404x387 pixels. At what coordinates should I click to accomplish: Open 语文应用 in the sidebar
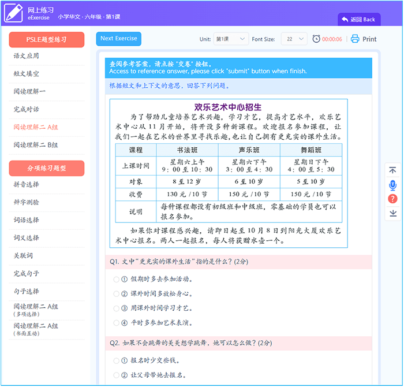[x=27, y=56]
